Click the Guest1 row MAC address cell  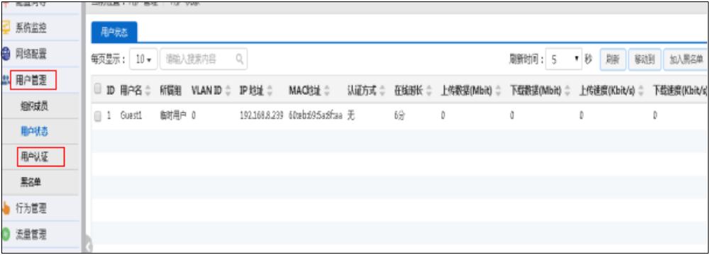point(315,116)
